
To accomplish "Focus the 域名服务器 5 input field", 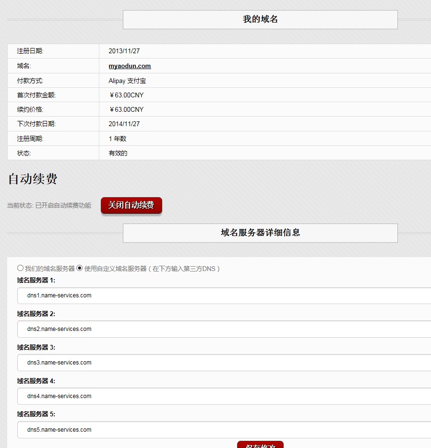I will (224, 430).
